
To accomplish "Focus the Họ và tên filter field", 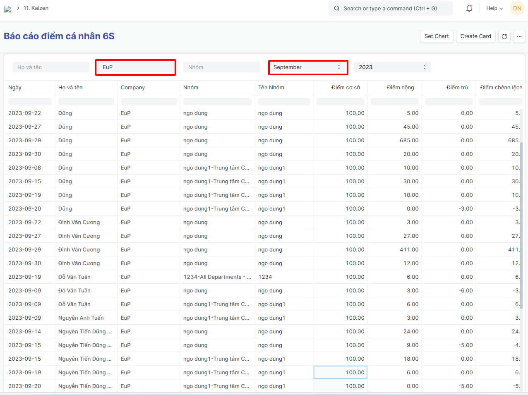I will (x=51, y=67).
